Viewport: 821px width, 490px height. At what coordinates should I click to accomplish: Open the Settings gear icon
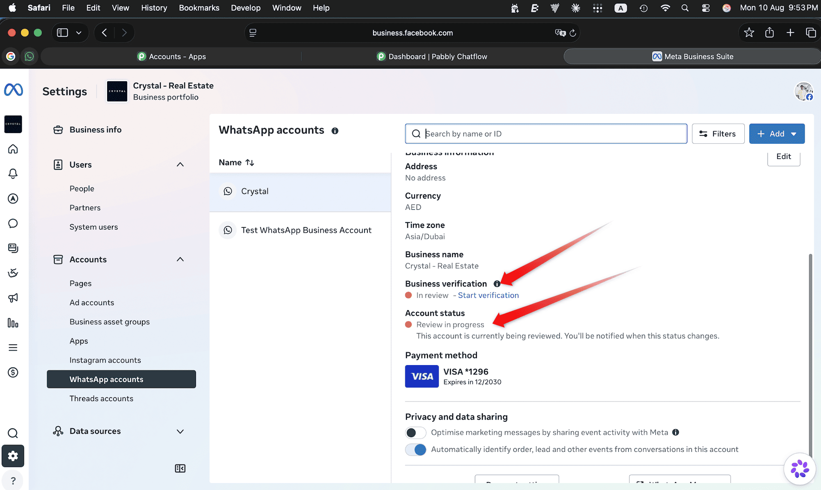13,456
